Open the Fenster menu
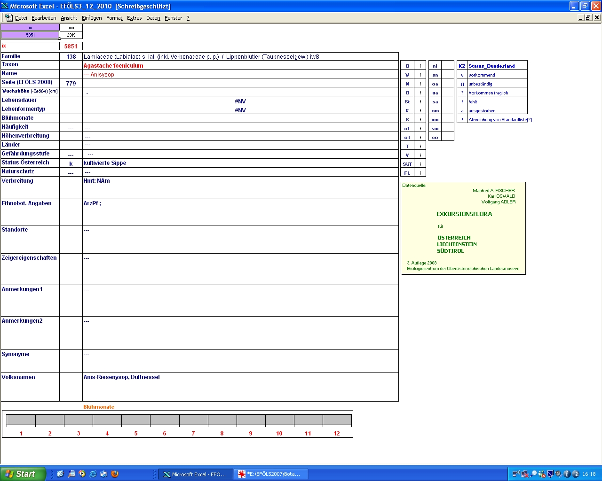Image resolution: width=602 pixels, height=481 pixels. (173, 18)
